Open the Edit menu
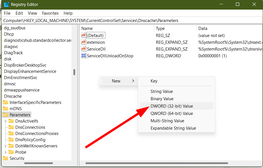263x168 pixels. pyautogui.click(x=19, y=13)
